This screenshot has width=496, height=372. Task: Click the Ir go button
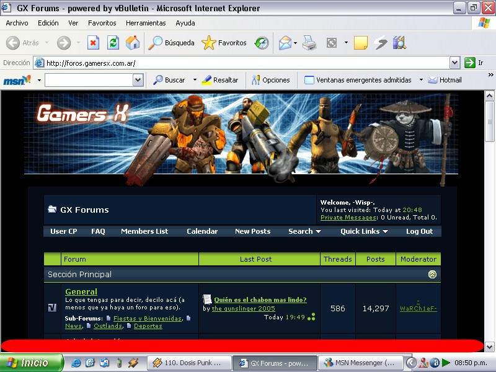click(x=474, y=63)
